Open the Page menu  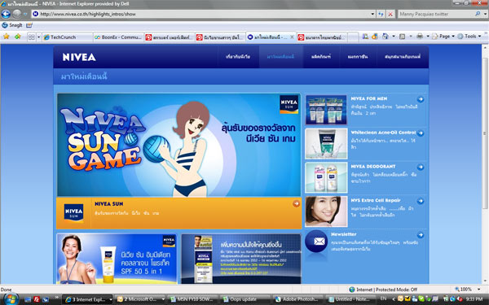tap(443, 37)
